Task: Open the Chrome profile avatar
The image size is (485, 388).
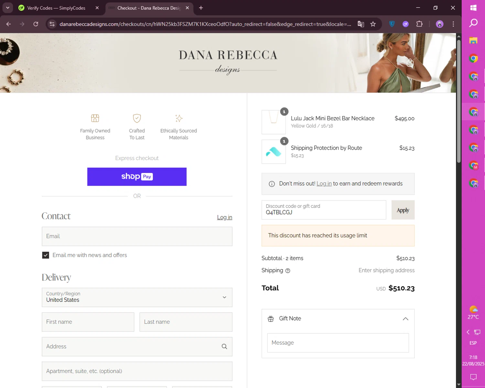Action: coord(439,24)
